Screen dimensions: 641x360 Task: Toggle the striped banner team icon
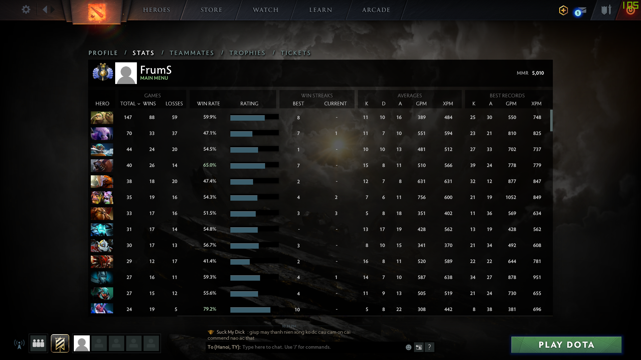click(60, 343)
